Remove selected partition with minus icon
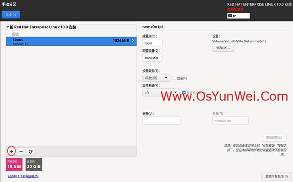 coord(21,151)
